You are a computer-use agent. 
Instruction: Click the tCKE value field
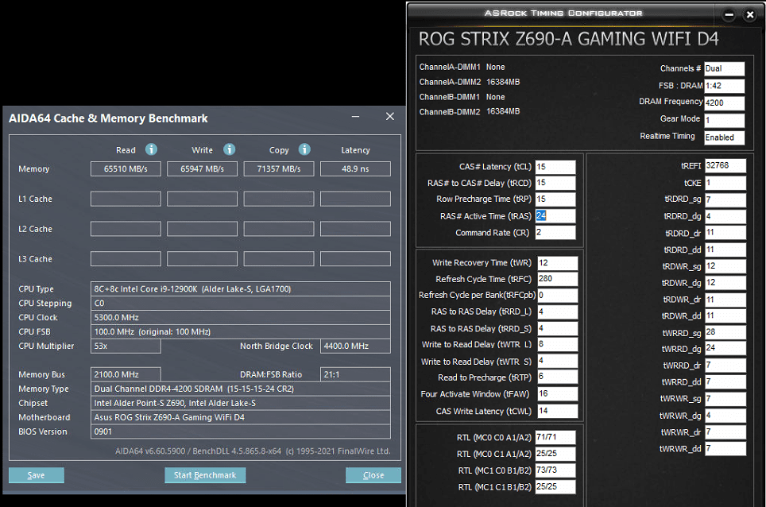click(x=725, y=183)
